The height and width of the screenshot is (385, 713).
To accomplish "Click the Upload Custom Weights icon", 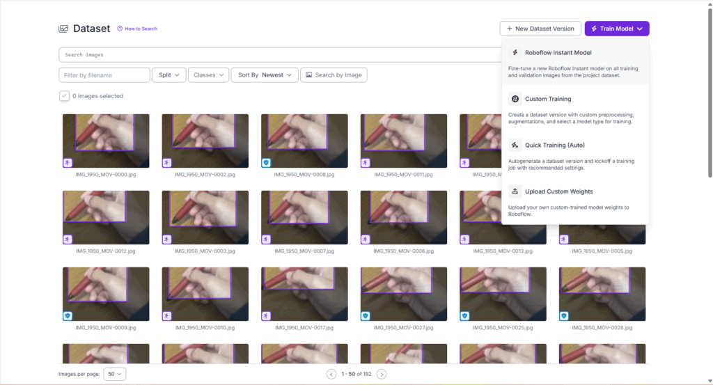I will 515,191.
